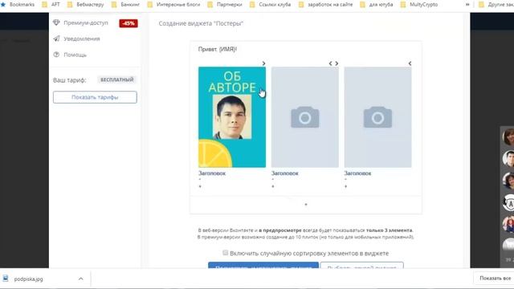This screenshot has width=514, height=289.
Task: Click the podpiska.jpg file type icon
Action: [x=6, y=279]
